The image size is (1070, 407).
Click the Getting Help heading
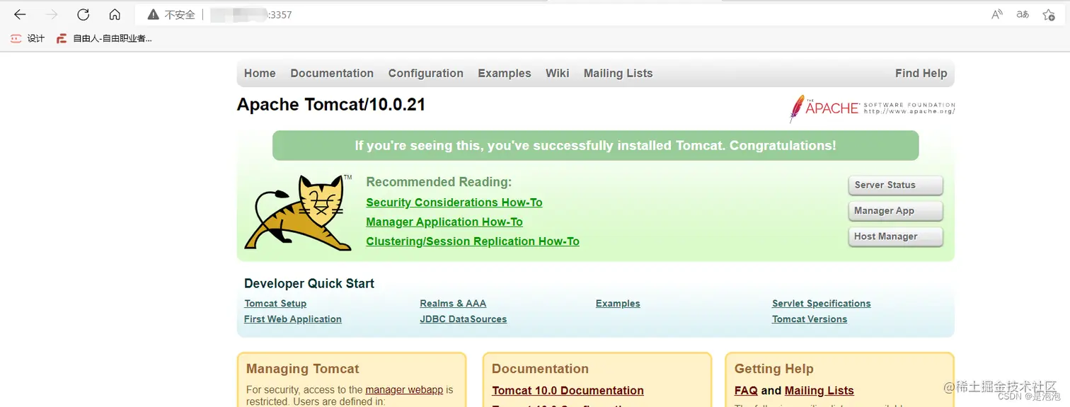[x=774, y=369]
